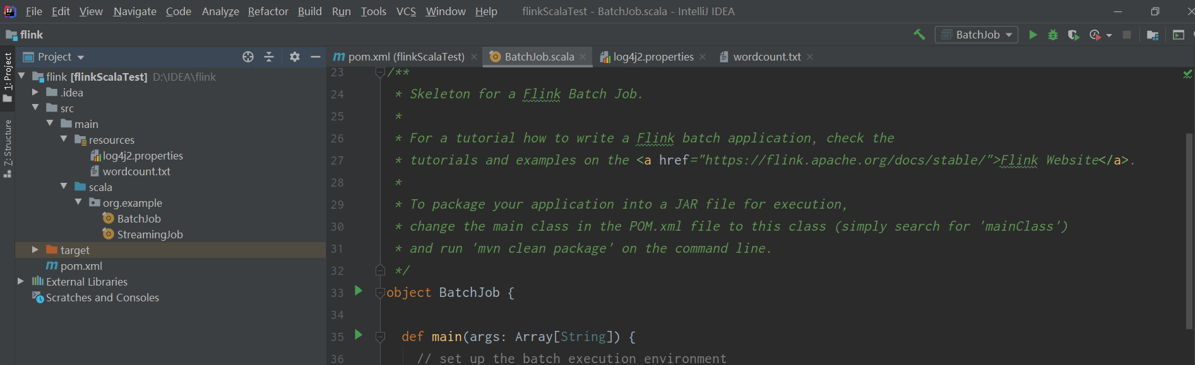Click the inspection checkmark indicator
This screenshot has height=365, width=1195.
[x=1187, y=74]
